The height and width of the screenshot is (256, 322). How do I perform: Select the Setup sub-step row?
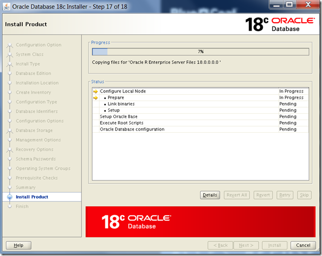200,111
